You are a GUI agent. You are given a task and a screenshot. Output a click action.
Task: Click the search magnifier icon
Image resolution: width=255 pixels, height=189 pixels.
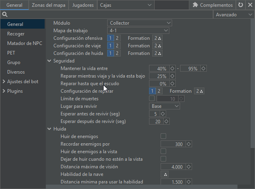pos(4,14)
